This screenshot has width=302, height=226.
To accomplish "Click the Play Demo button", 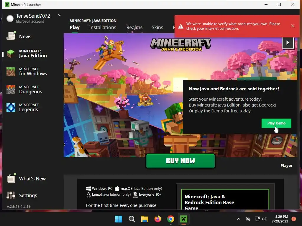I will [x=276, y=123].
